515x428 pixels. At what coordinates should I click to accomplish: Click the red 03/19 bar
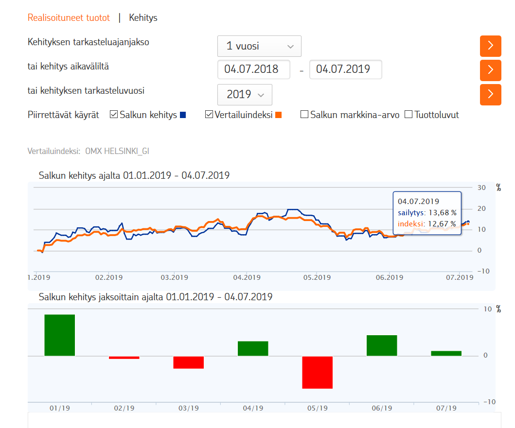point(188,362)
